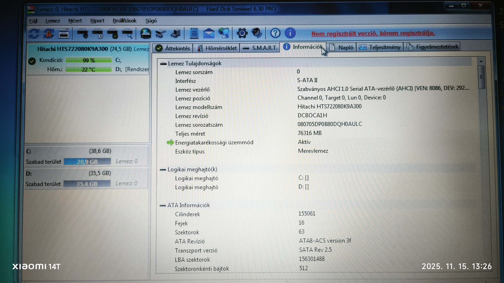Image resolution: width=504 pixels, height=283 pixels.
Task: Open the Riport menu
Action: 97,21
